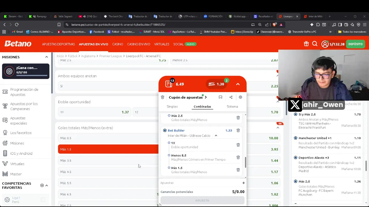Select 1X double chance at 1.37
The width and height of the screenshot is (369, 207).
95,112
